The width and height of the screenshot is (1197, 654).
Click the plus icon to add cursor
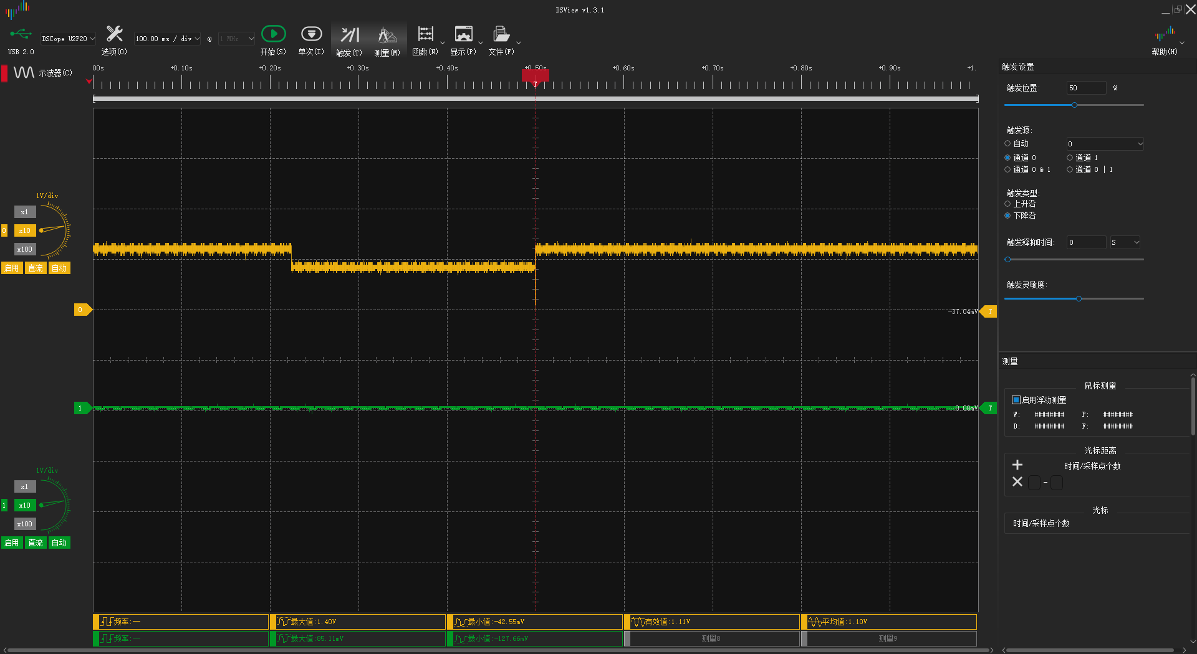pyautogui.click(x=1017, y=465)
